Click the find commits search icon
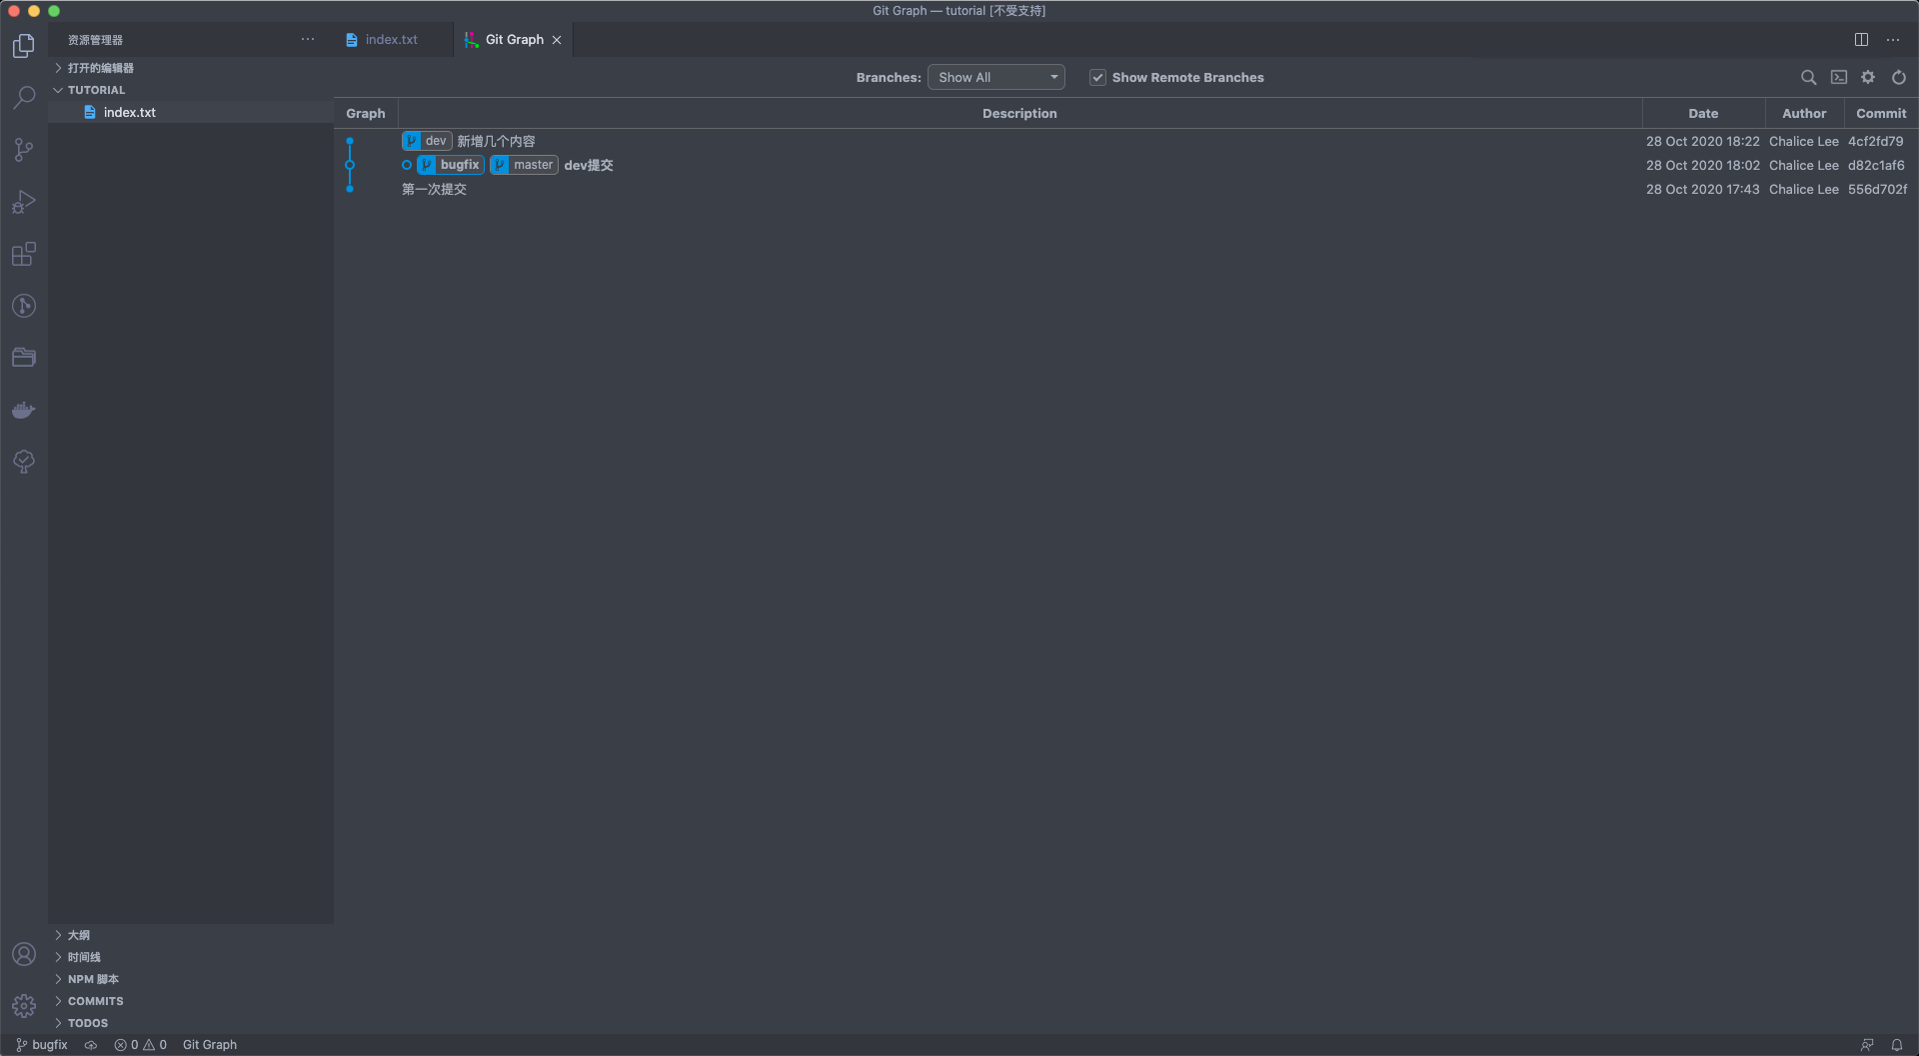The height and width of the screenshot is (1056, 1919). point(1808,77)
